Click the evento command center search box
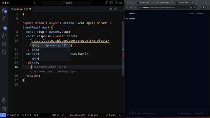 click(x=67, y=3)
